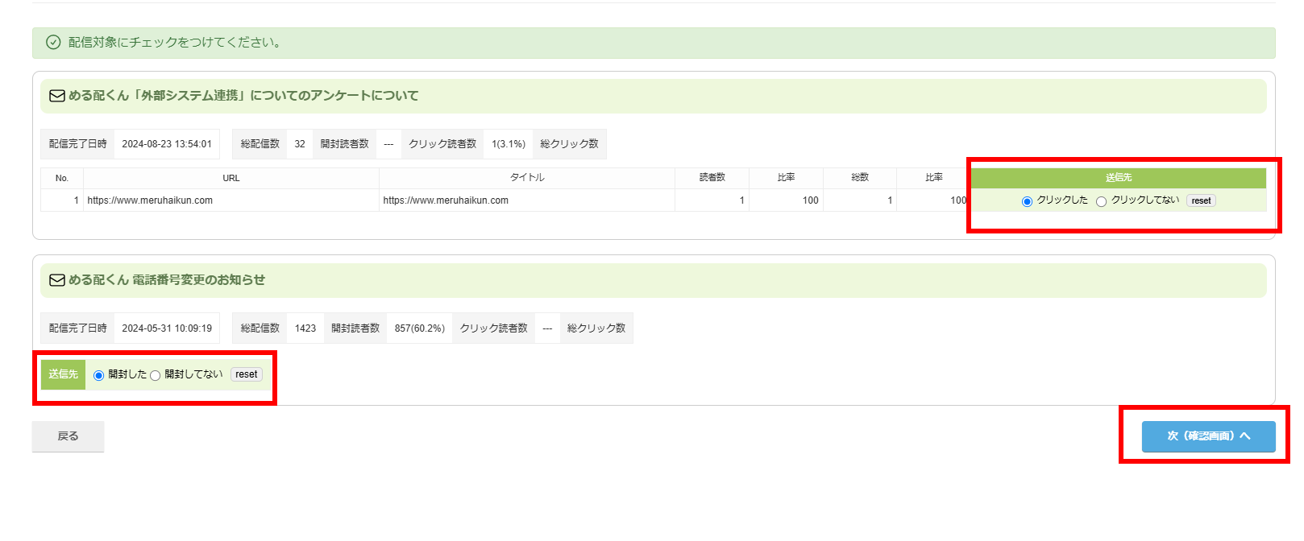The image size is (1304, 541).
Task: Click the 1(3.1%) click readers value
Action: (x=508, y=144)
